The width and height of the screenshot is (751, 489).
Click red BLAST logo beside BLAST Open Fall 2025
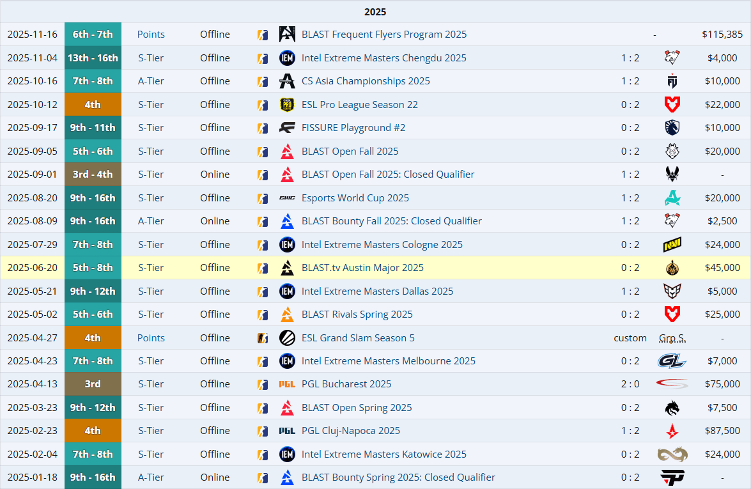[287, 151]
